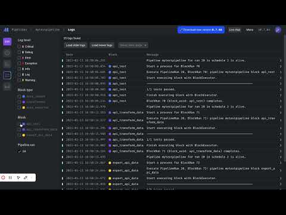Click the export_api_data 'Start executing block with BlockExecutor.' message
The width and height of the screenshot is (286, 215).
[181, 178]
